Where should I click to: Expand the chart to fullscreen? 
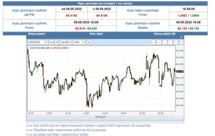coord(181,37)
